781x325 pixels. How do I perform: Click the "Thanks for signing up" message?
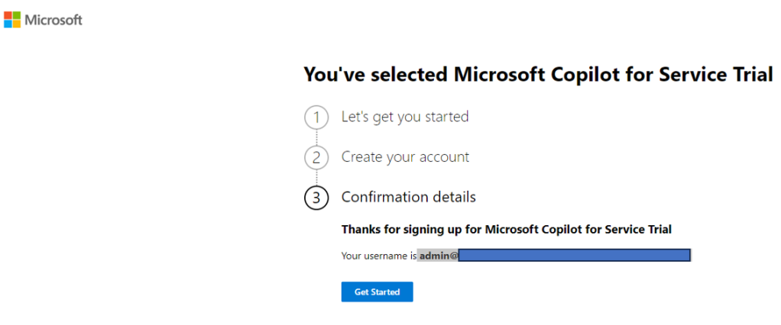coord(507,230)
